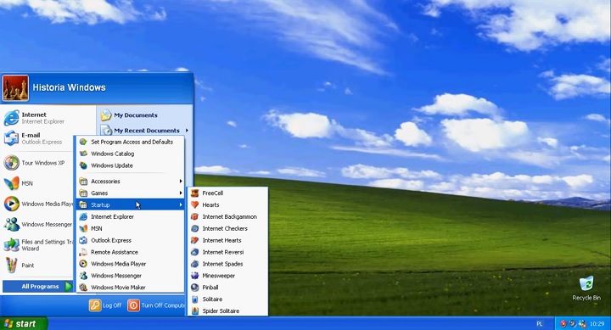
Task: Launch Minesweeper
Action: (x=227, y=276)
